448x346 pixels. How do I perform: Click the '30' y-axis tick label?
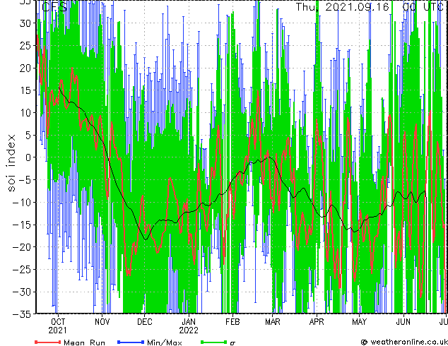tap(25, 23)
